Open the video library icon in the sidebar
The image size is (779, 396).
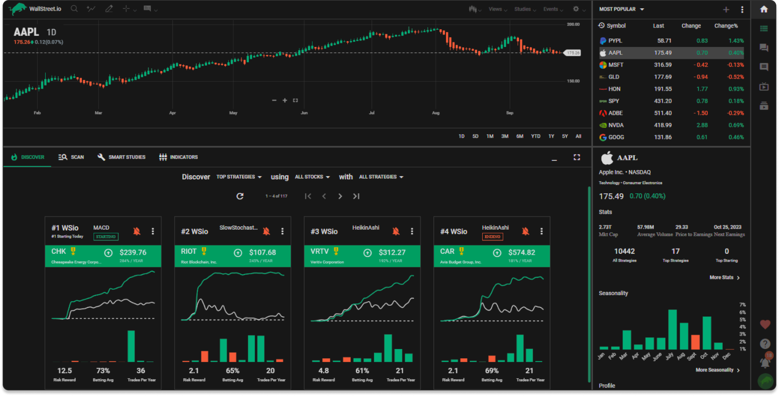pos(764,106)
